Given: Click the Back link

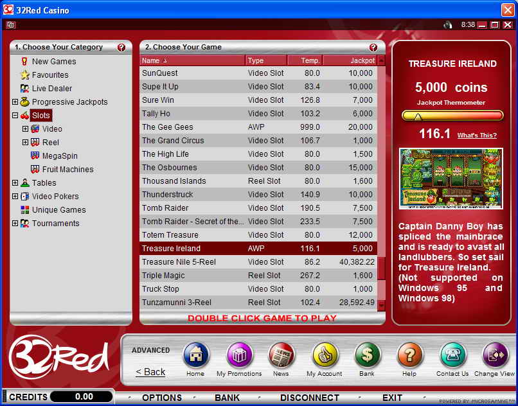Looking at the screenshot, I should pos(150,372).
